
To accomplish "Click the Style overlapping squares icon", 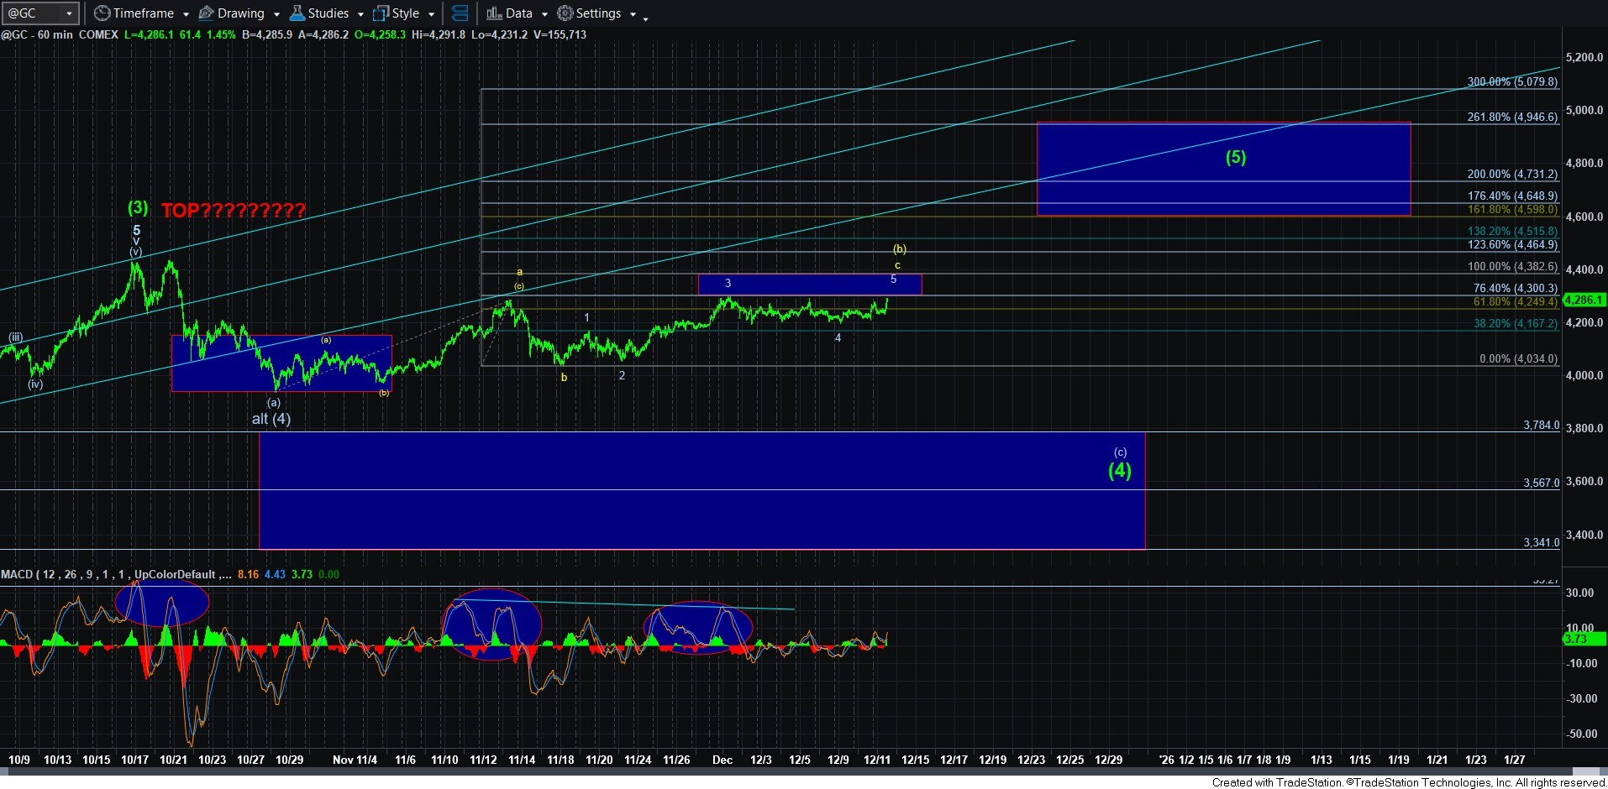I will (x=381, y=13).
